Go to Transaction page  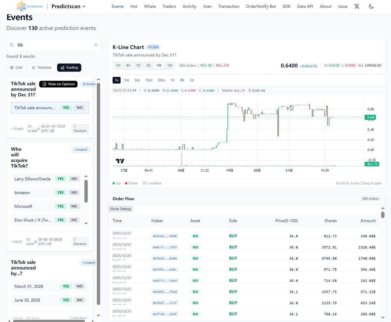[229, 6]
